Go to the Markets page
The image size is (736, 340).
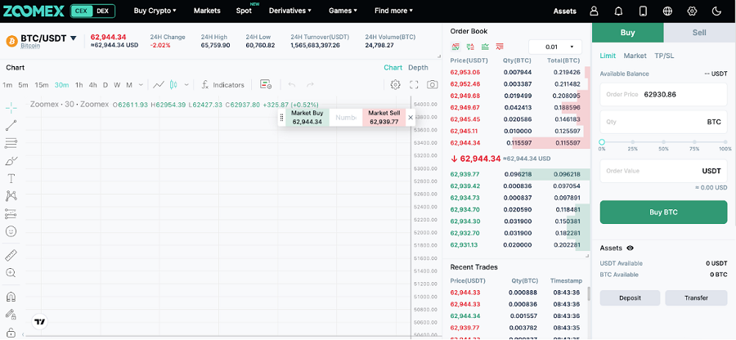(207, 11)
